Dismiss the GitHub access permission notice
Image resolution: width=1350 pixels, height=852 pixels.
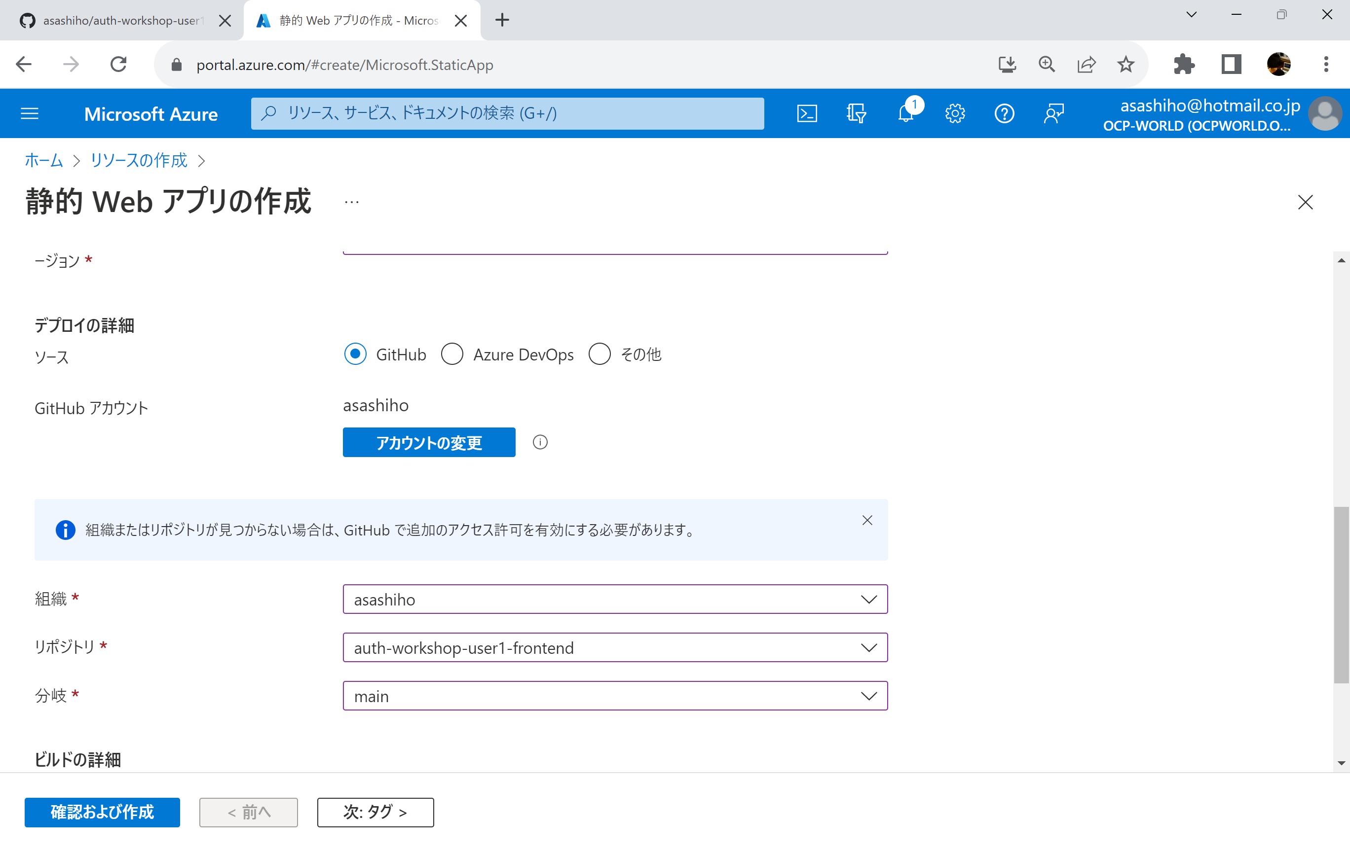tap(867, 520)
